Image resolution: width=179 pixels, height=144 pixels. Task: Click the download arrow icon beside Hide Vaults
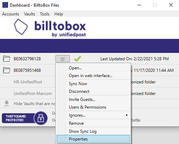pos(7,103)
